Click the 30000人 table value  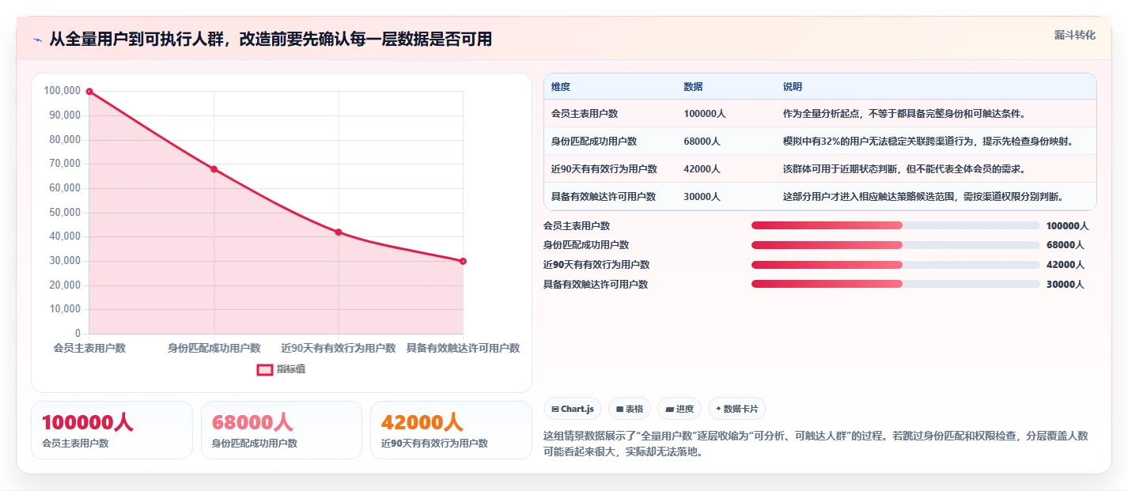click(x=702, y=197)
